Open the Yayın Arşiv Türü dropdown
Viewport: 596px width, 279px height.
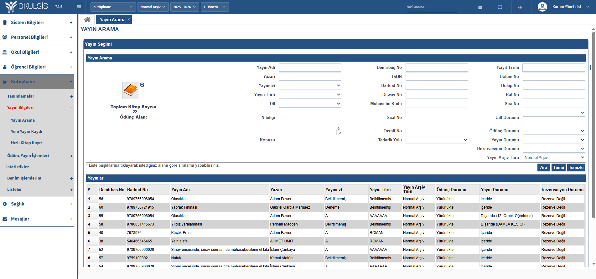tap(554, 157)
